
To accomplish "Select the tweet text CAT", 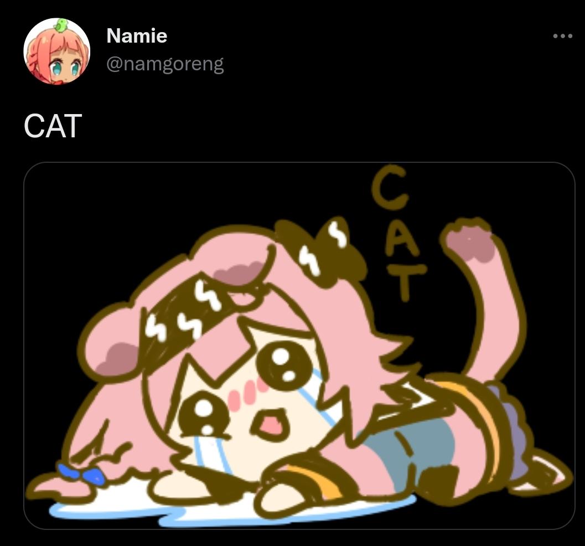I will [53, 126].
